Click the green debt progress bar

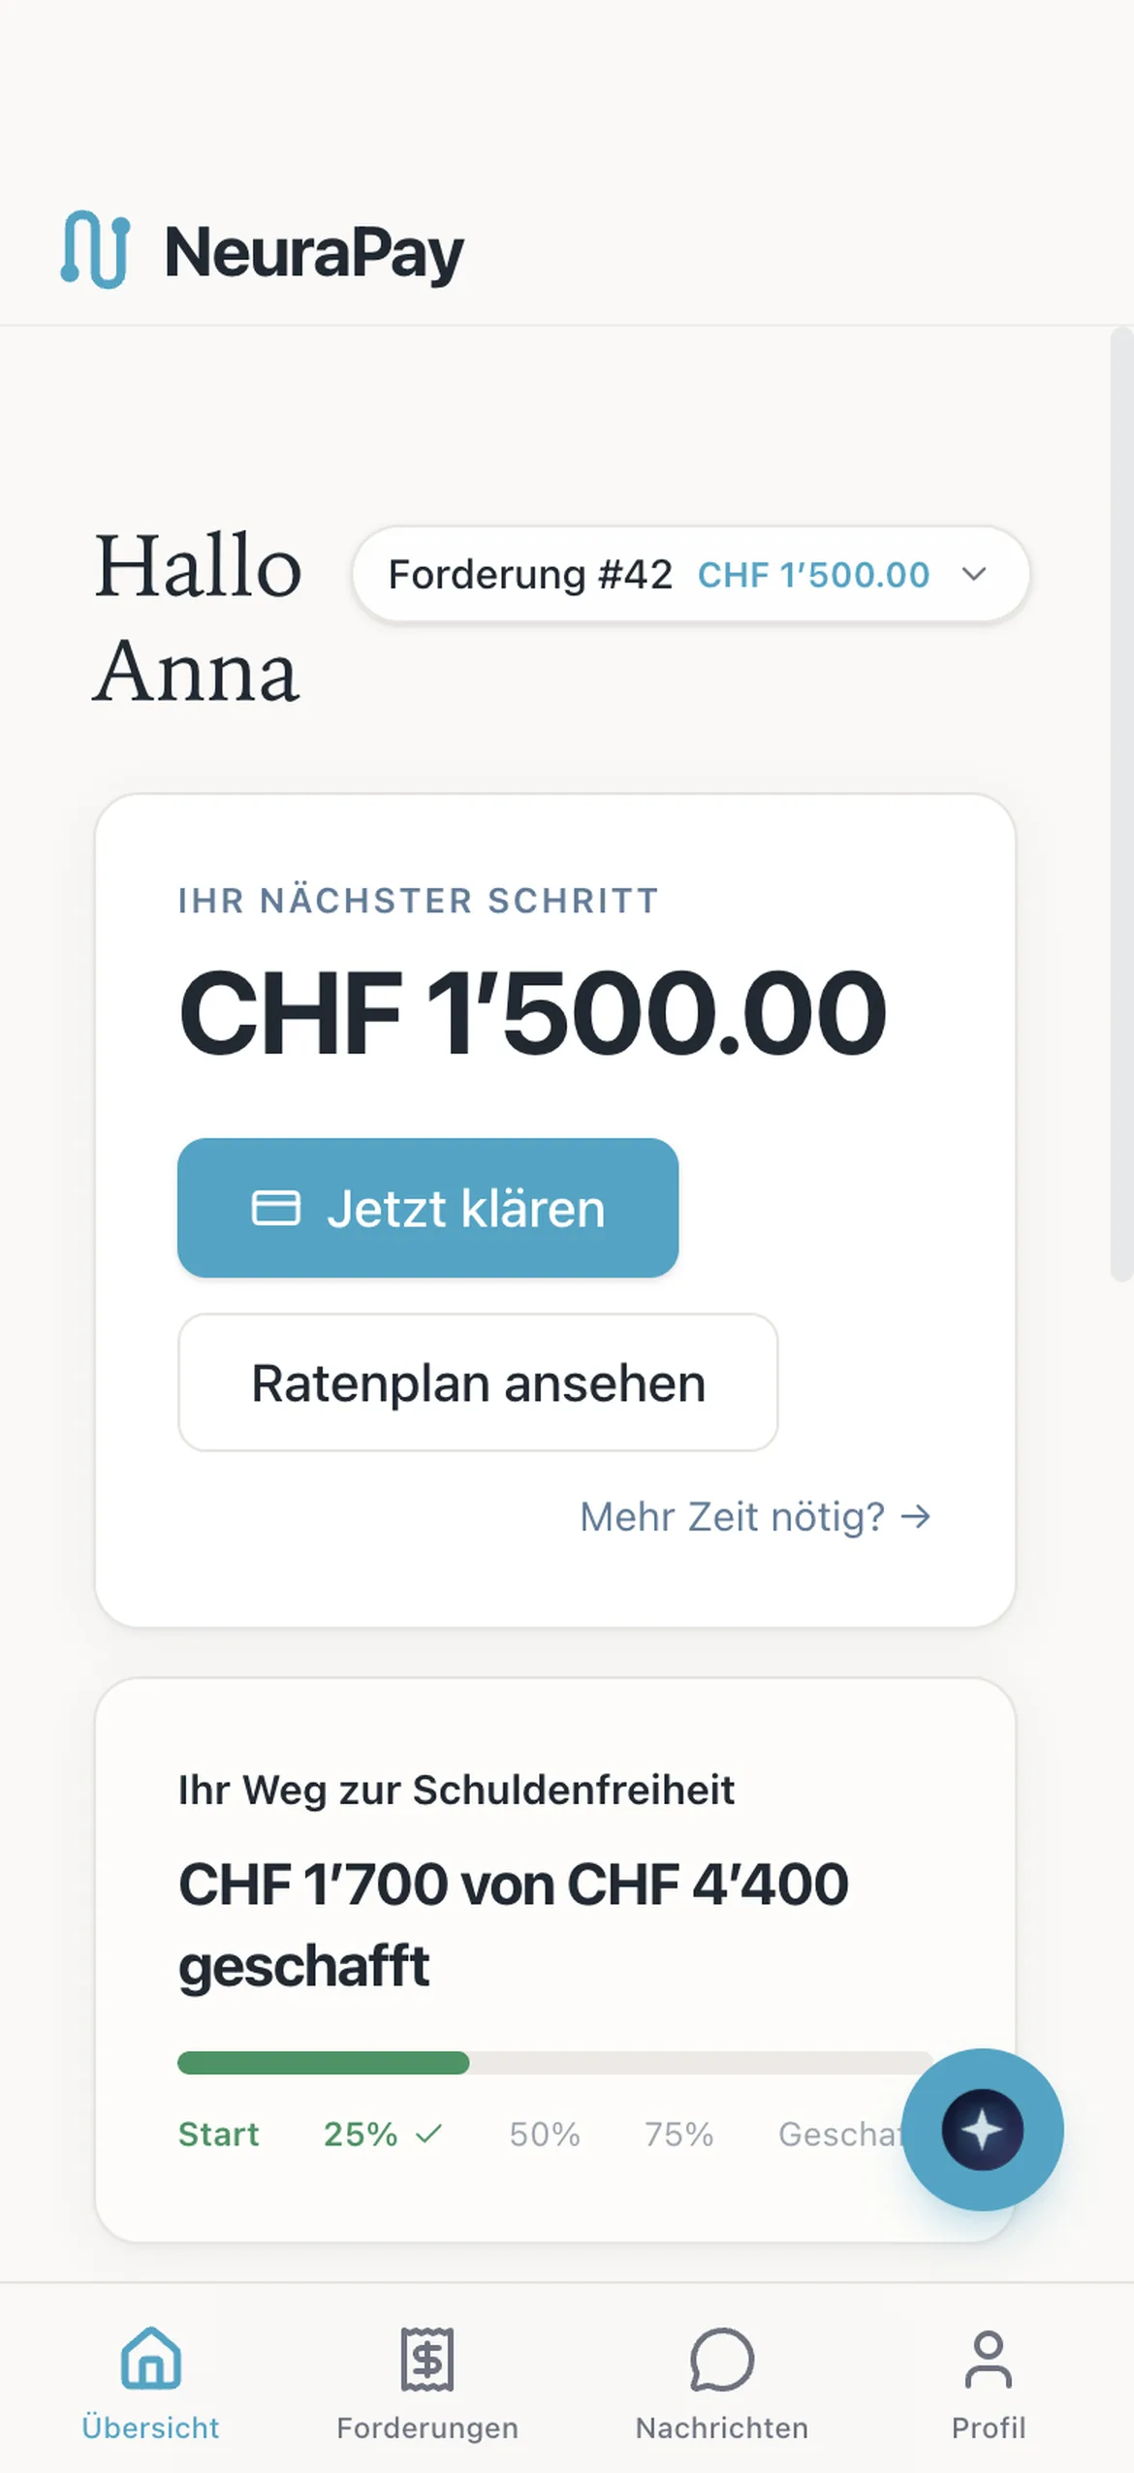click(324, 2063)
